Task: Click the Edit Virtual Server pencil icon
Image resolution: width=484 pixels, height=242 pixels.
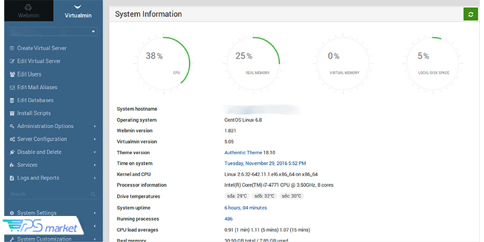Action: [x=12, y=61]
